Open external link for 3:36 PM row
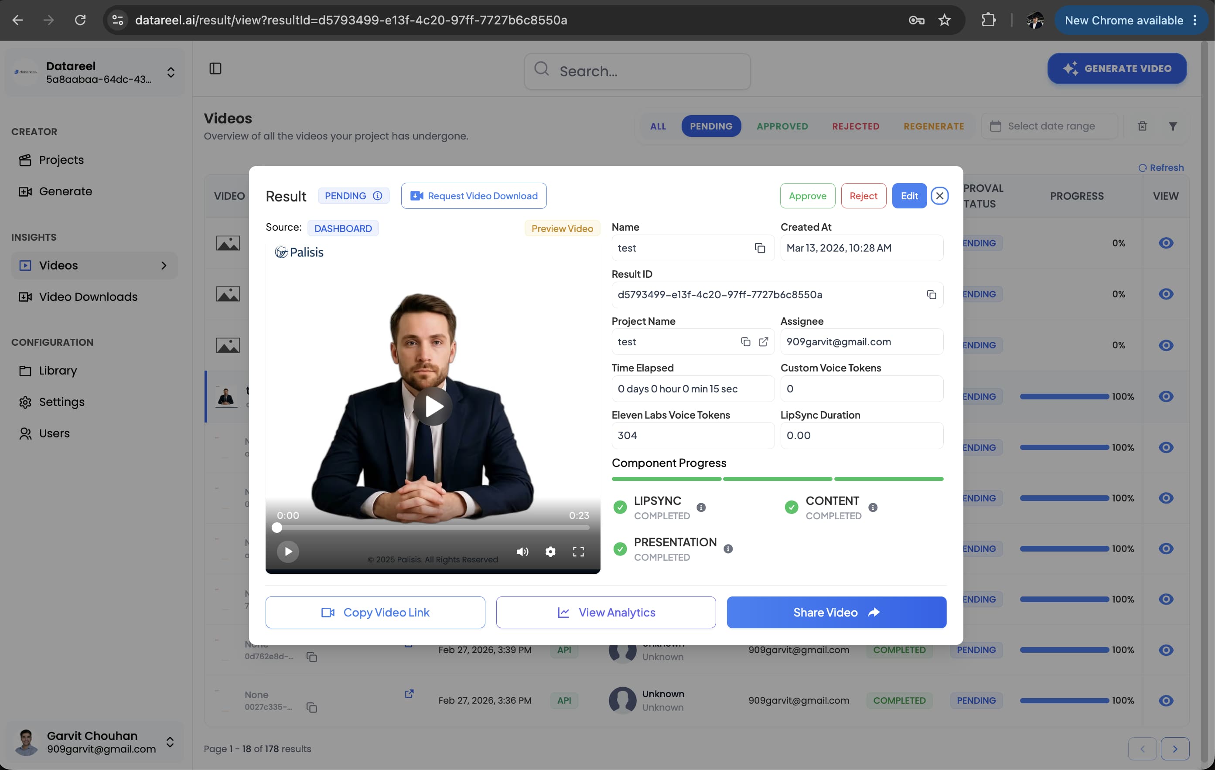This screenshot has width=1215, height=770. pyautogui.click(x=409, y=694)
